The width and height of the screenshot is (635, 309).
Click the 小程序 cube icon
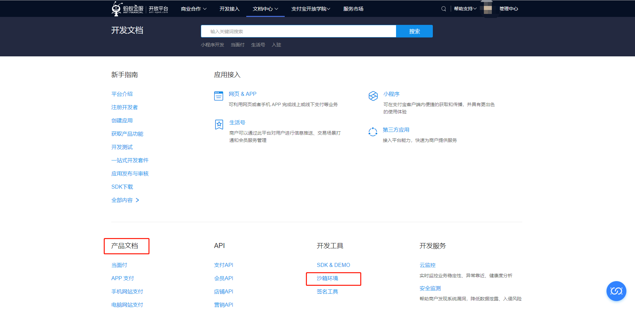[373, 96]
